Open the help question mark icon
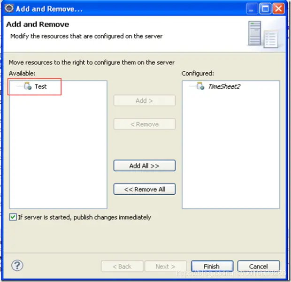This screenshot has width=291, height=282. [x=17, y=266]
